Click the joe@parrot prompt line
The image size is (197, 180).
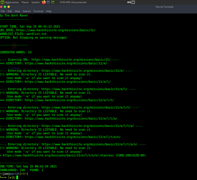[x=14, y=174]
